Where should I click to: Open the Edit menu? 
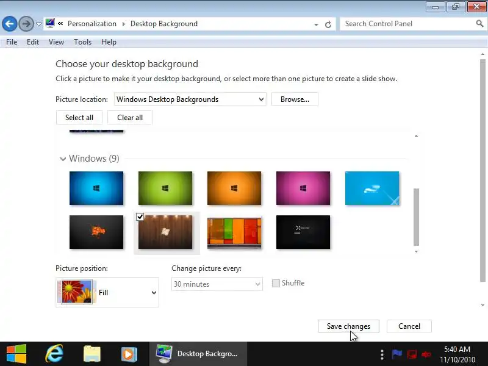point(33,42)
